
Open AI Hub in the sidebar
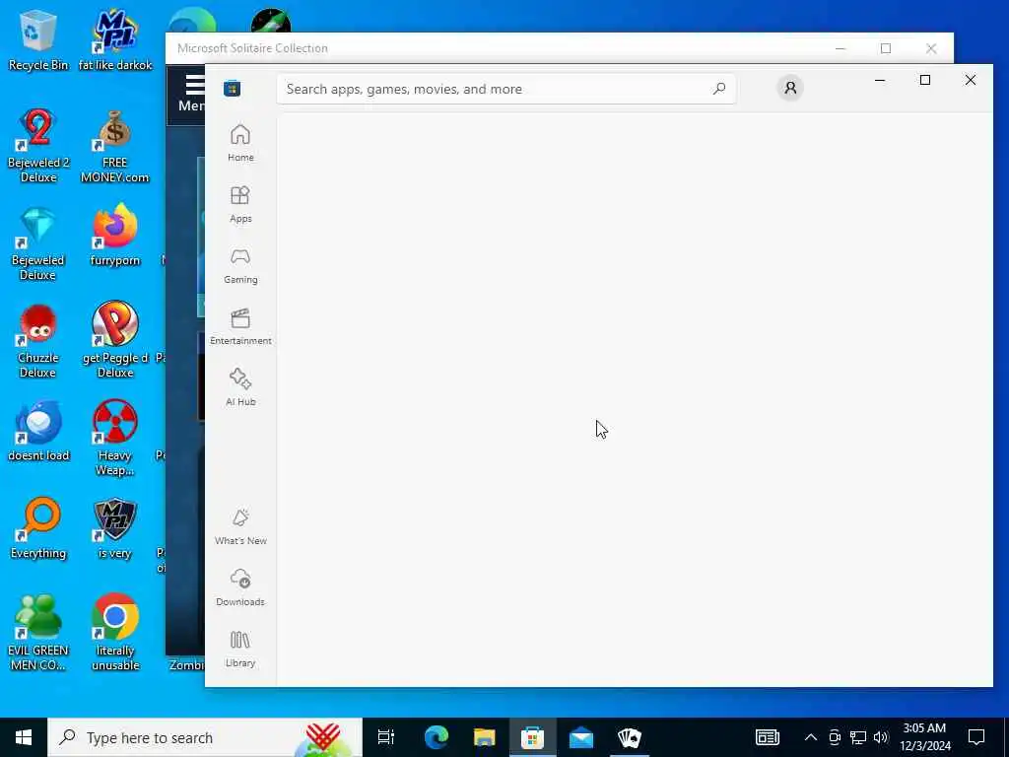[240, 387]
